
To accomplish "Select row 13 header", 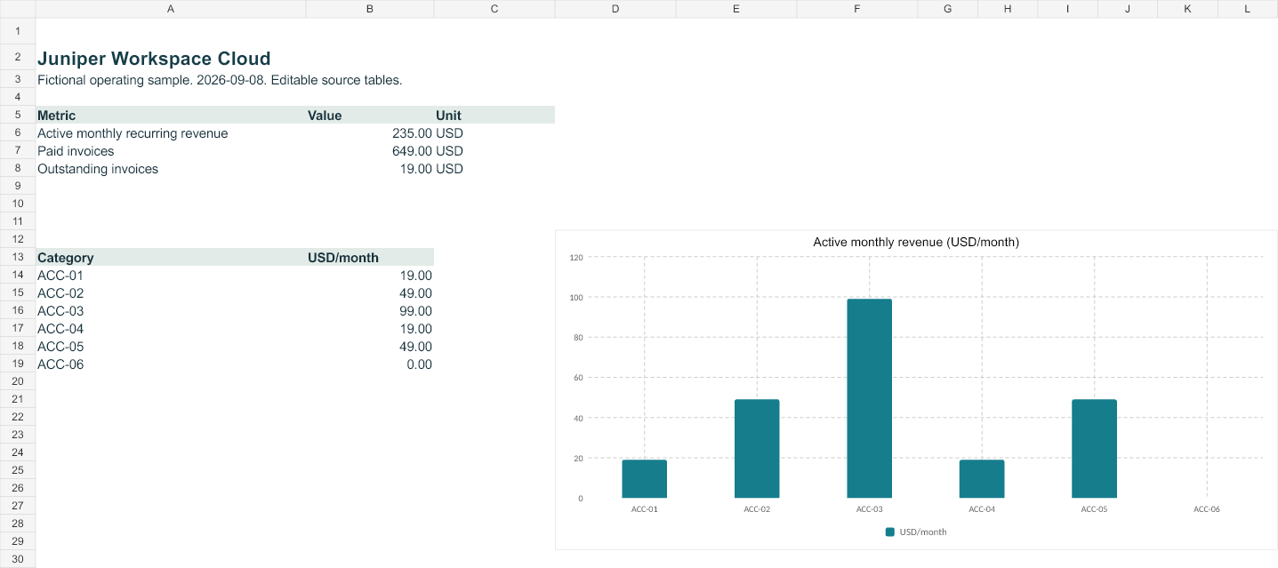I will (18, 257).
